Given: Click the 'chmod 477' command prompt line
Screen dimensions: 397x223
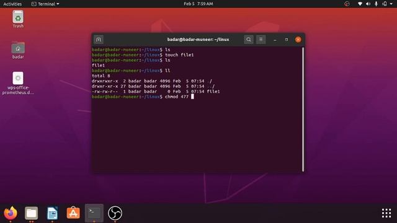Looking at the screenshot, I should [x=143, y=97].
